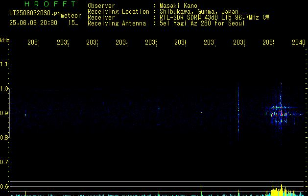
Task: Click the 'Receiver' field label
Action: click(x=101, y=18)
